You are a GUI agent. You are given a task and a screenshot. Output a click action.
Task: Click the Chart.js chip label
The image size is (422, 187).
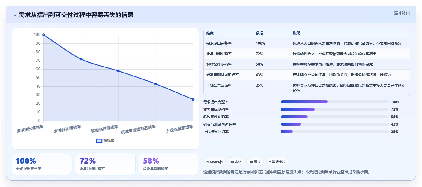click(216, 162)
